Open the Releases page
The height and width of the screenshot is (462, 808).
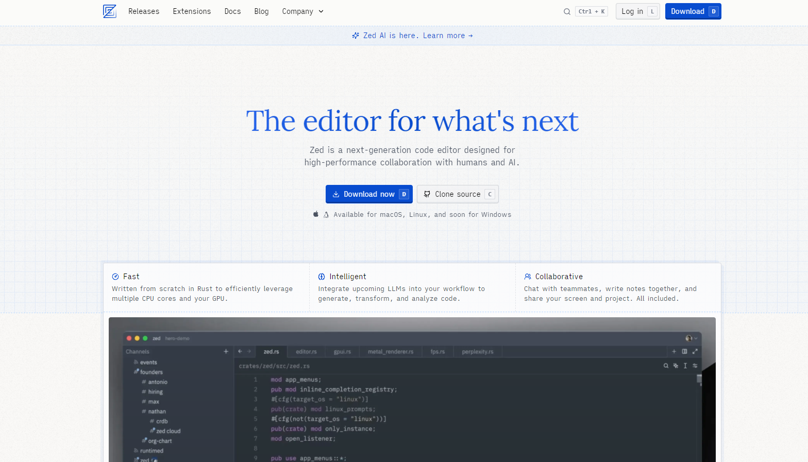[x=144, y=11]
